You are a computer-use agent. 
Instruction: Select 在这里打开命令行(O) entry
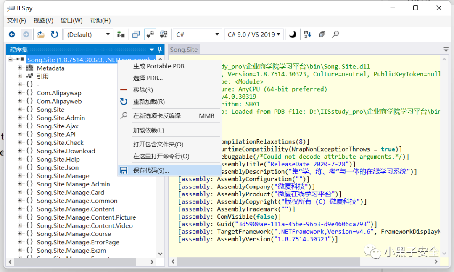[170, 156]
